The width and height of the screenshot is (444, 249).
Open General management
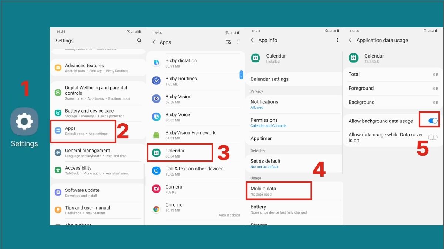coord(98,153)
